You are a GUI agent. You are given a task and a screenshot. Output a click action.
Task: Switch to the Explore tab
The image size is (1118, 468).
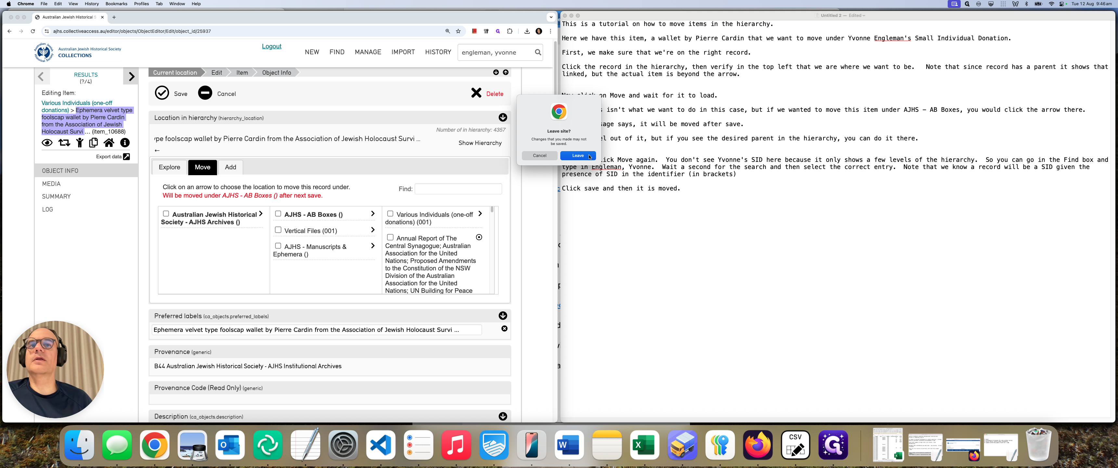169,167
